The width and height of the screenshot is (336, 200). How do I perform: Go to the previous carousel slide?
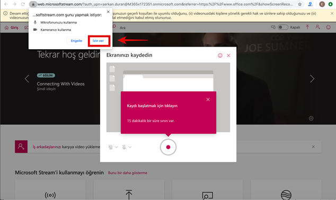coord(27,79)
